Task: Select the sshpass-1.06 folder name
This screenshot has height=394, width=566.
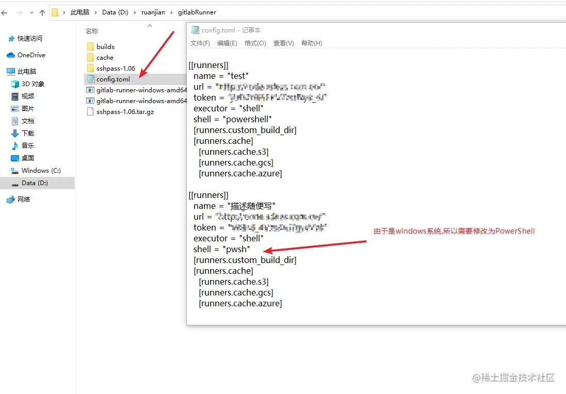Action: pyautogui.click(x=116, y=68)
